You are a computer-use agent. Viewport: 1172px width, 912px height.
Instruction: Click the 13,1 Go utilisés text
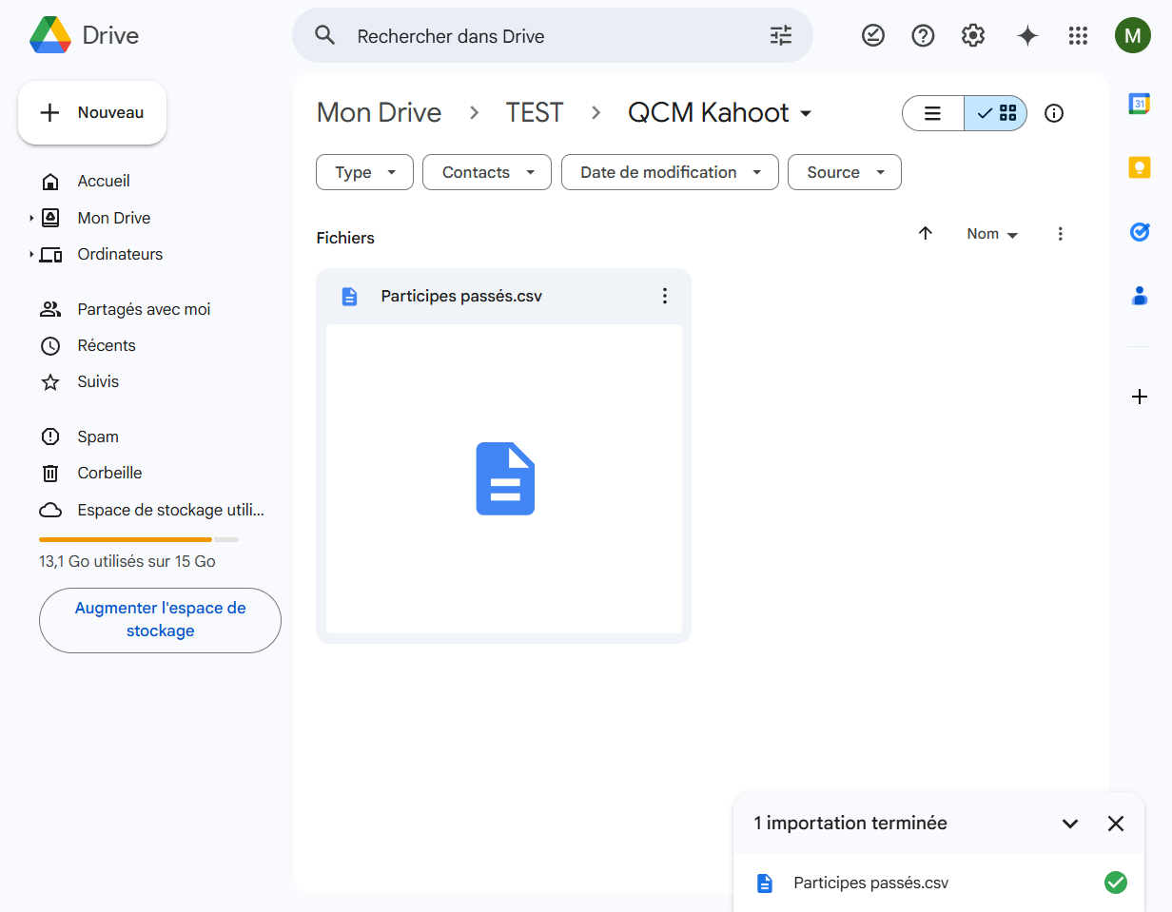(127, 561)
